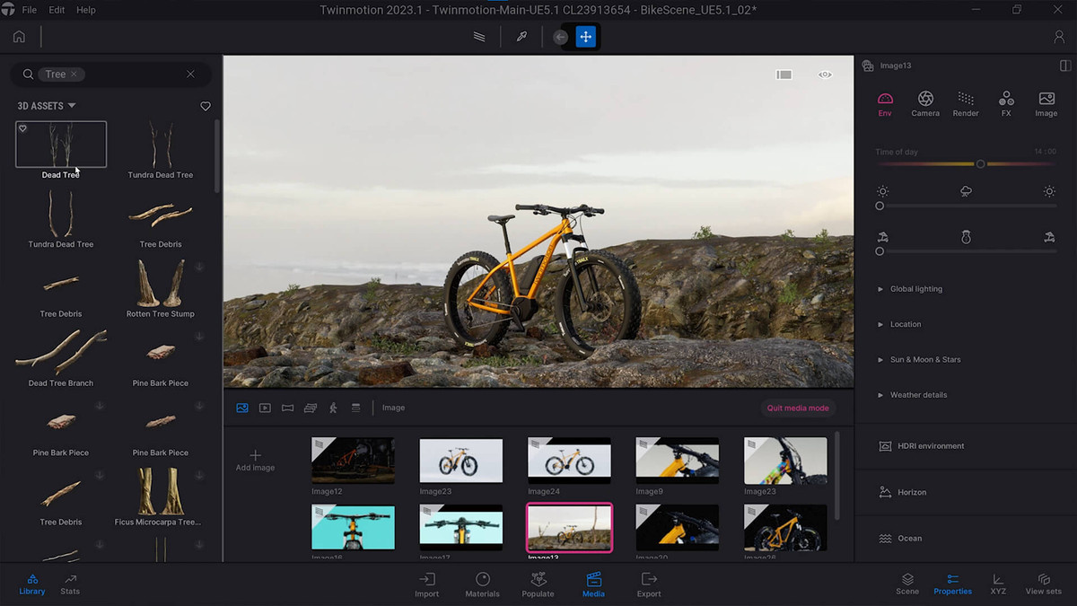Toggle the viewport eye visibility icon
Screen dimensions: 1077x606
(825, 75)
